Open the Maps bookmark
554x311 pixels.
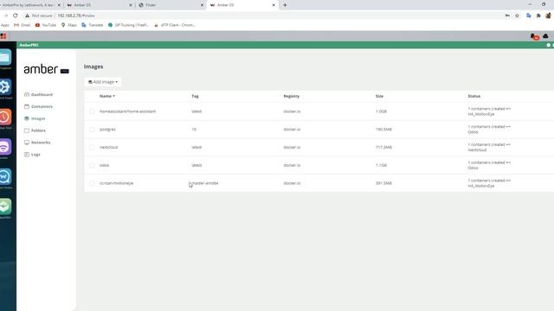[69, 25]
